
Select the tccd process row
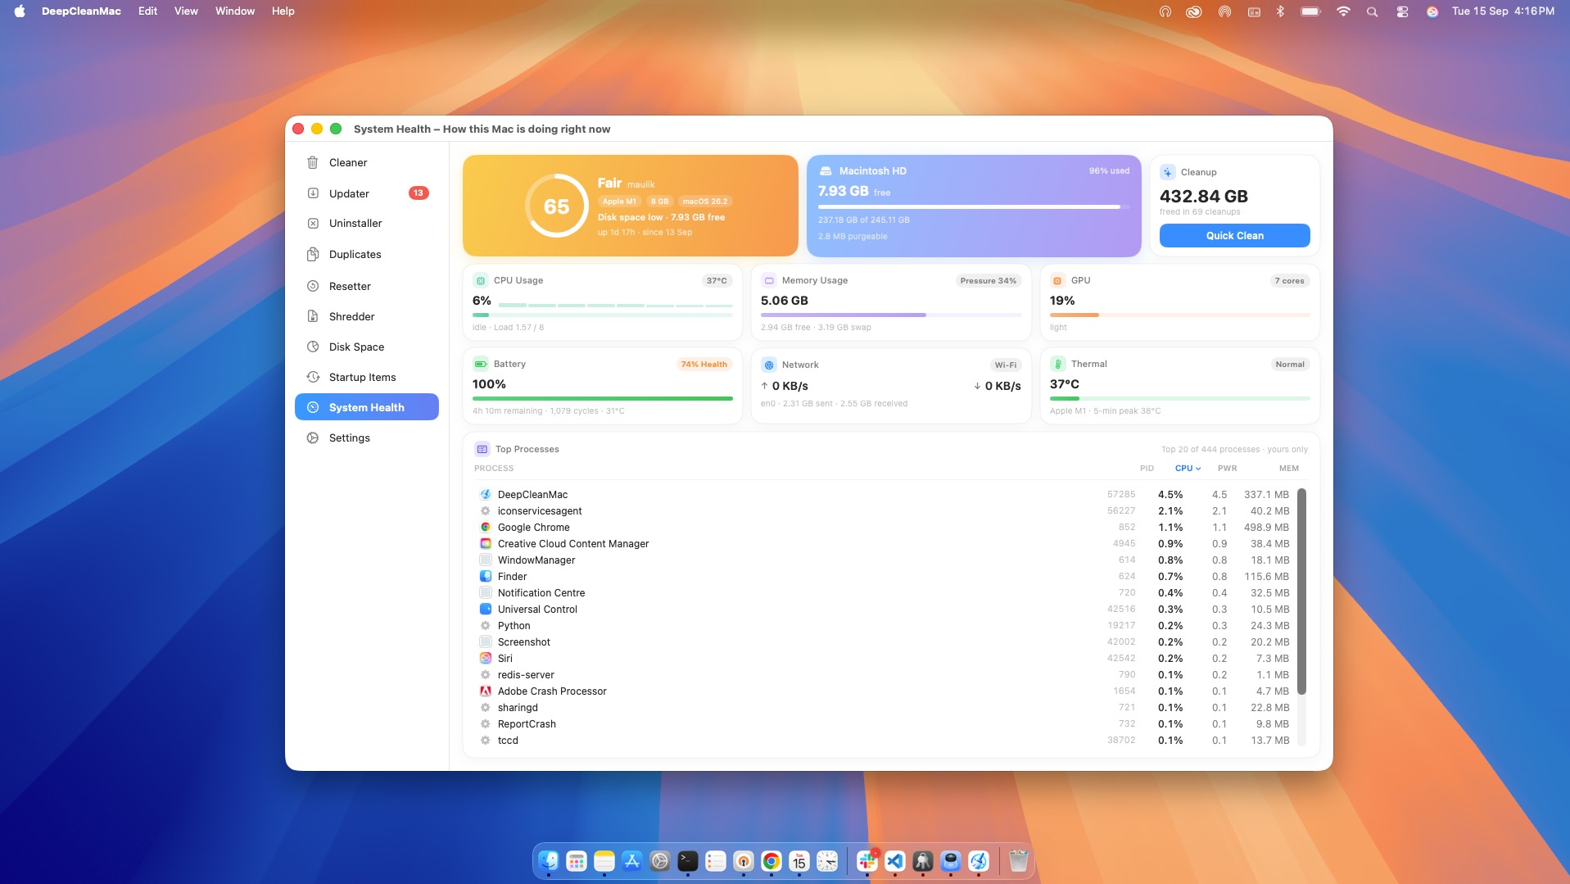[x=885, y=740]
